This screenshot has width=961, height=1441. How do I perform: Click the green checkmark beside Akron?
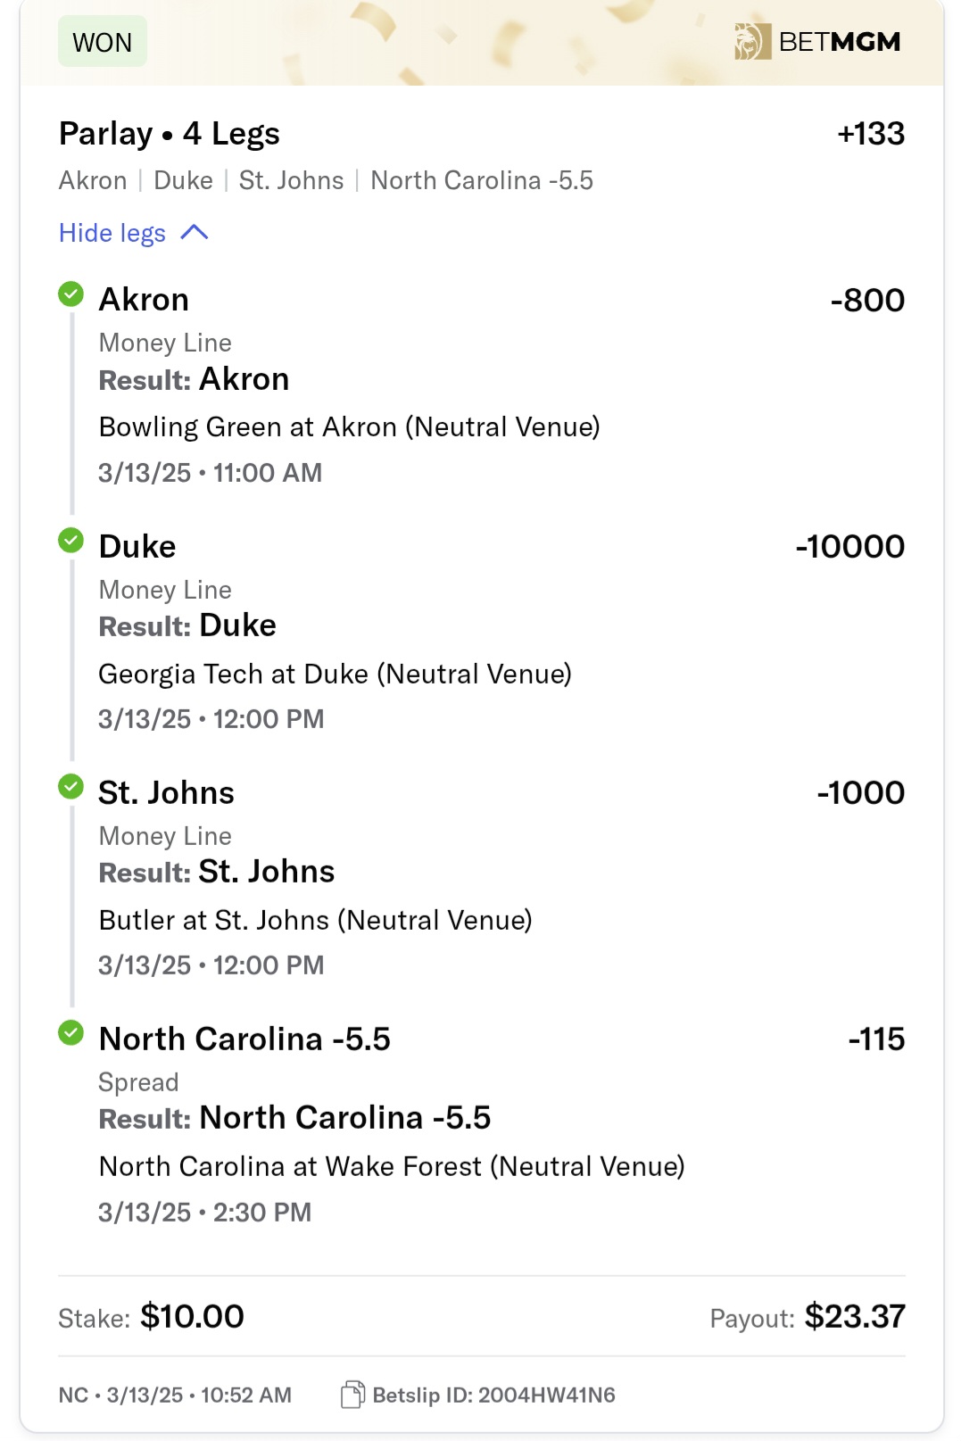[x=70, y=294]
